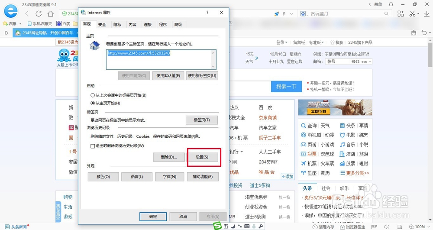Reload the page with the refresh icon
The image size is (433, 230).
(x=39, y=13)
